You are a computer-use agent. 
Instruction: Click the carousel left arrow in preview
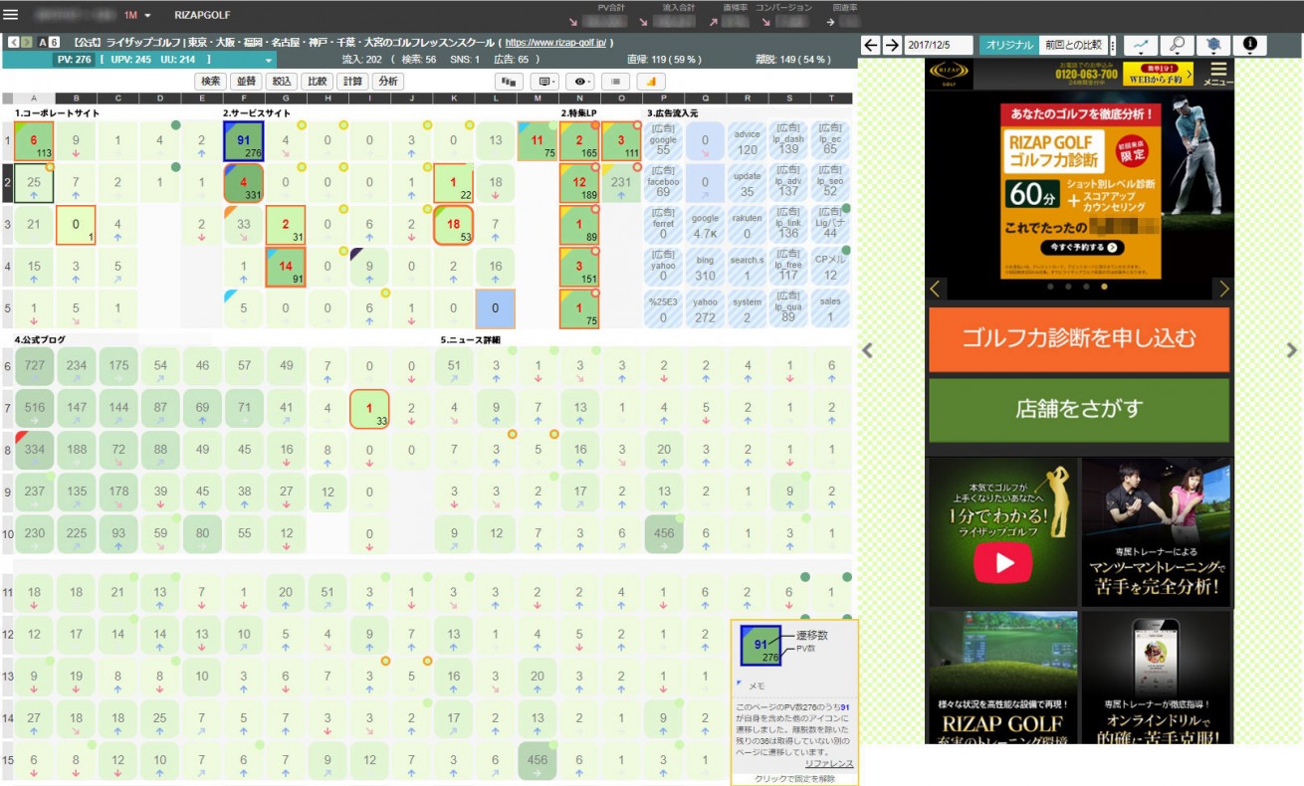936,290
